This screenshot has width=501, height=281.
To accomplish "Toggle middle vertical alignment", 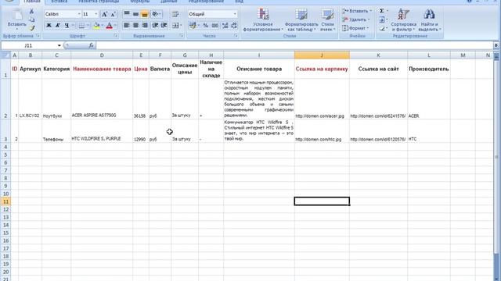I will [x=135, y=14].
